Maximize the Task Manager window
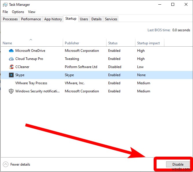Screen dimensions: 193x172 [x=173, y=5]
